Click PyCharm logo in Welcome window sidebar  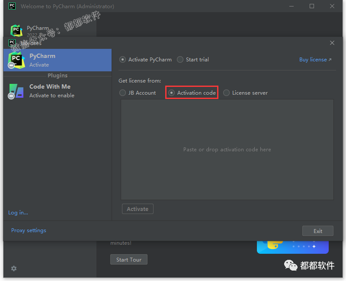click(16, 31)
